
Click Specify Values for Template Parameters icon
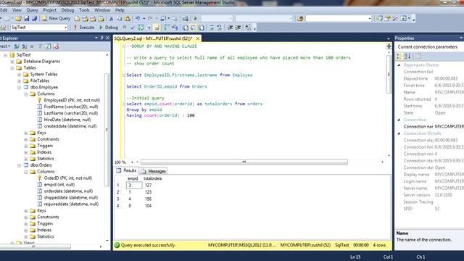click(248, 28)
